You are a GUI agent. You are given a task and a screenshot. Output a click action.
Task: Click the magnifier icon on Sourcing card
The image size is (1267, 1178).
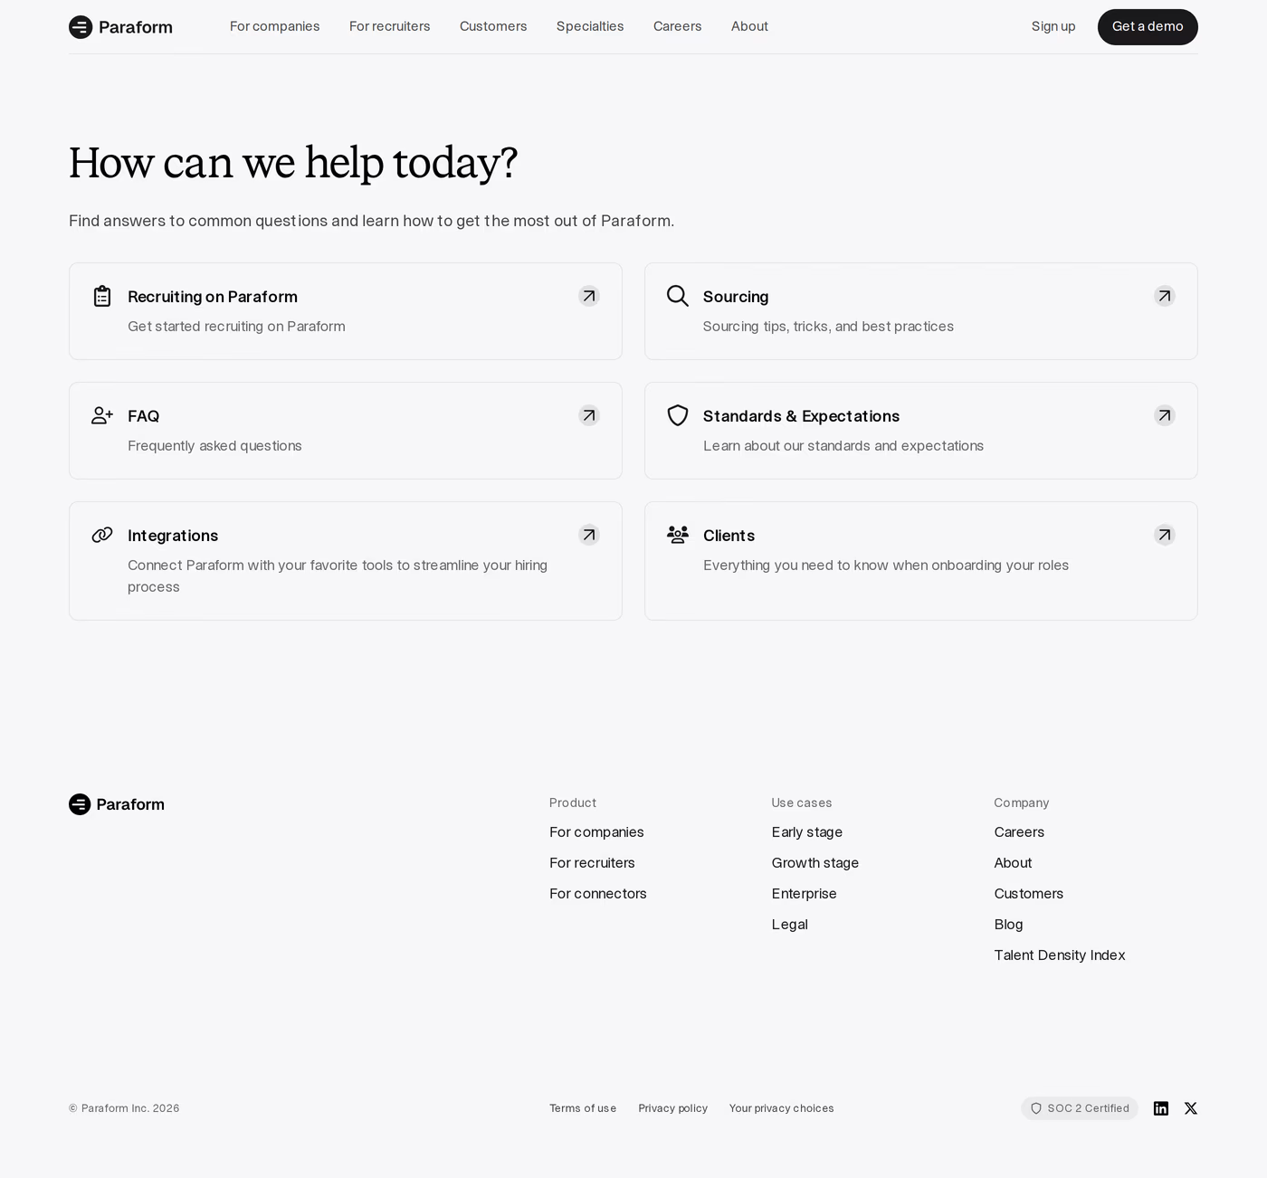coord(678,296)
